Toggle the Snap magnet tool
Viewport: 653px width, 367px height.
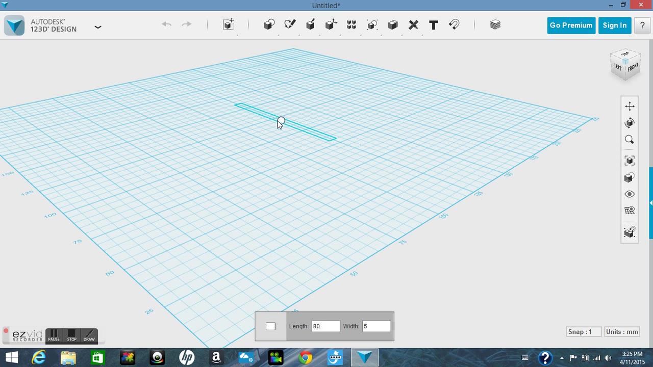[454, 24]
